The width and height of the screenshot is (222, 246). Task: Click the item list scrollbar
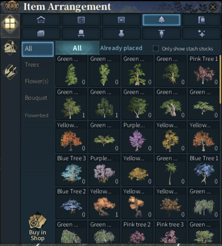click(220, 79)
